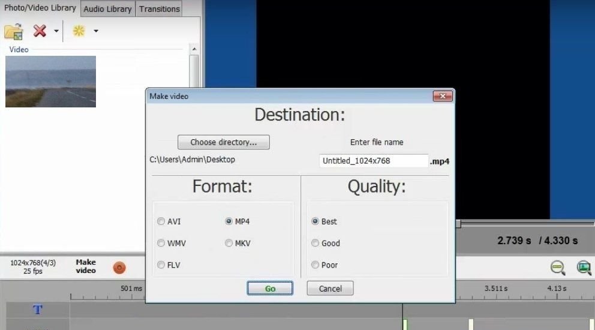Click the fit-to-view zoom icon
595x330 pixels.
click(x=584, y=268)
